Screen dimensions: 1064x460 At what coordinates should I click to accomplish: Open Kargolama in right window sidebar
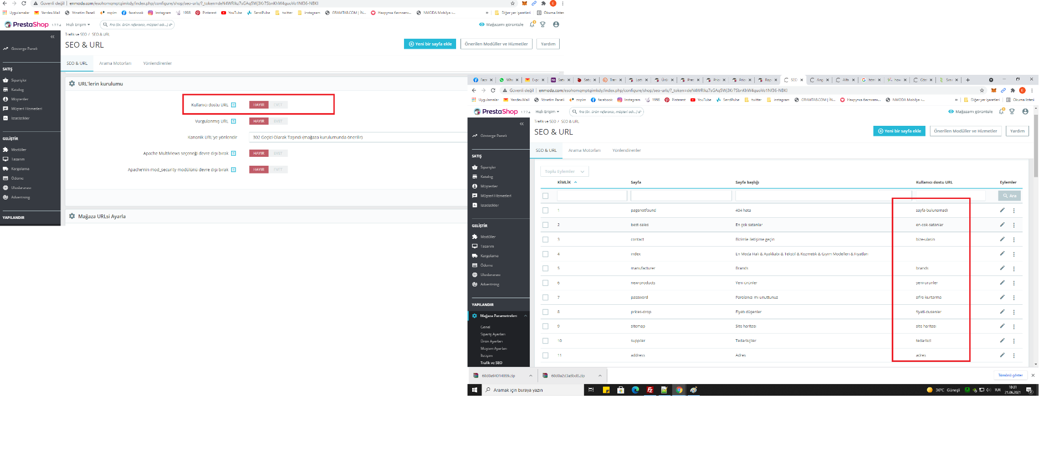tap(489, 256)
